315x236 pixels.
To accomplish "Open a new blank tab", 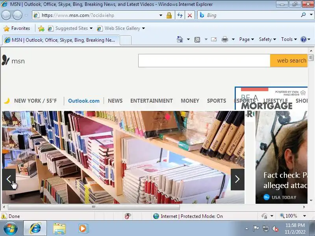I will click(126, 41).
